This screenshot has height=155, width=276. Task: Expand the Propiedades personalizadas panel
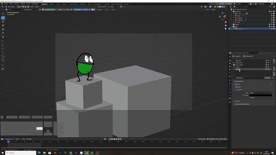point(241,104)
